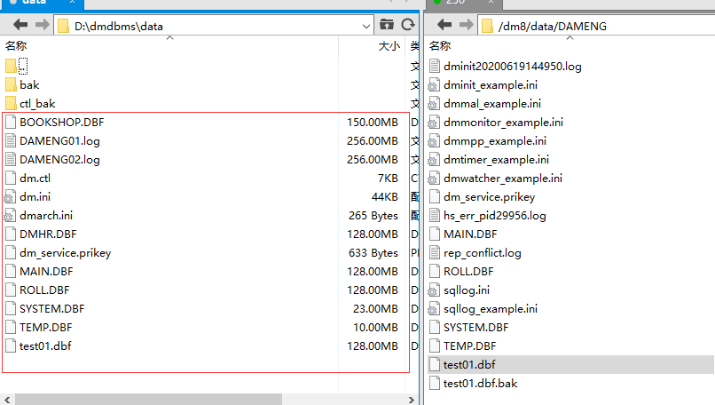Click the dmmonitor_example.ini file icon
The image size is (715, 405).
coord(434,123)
